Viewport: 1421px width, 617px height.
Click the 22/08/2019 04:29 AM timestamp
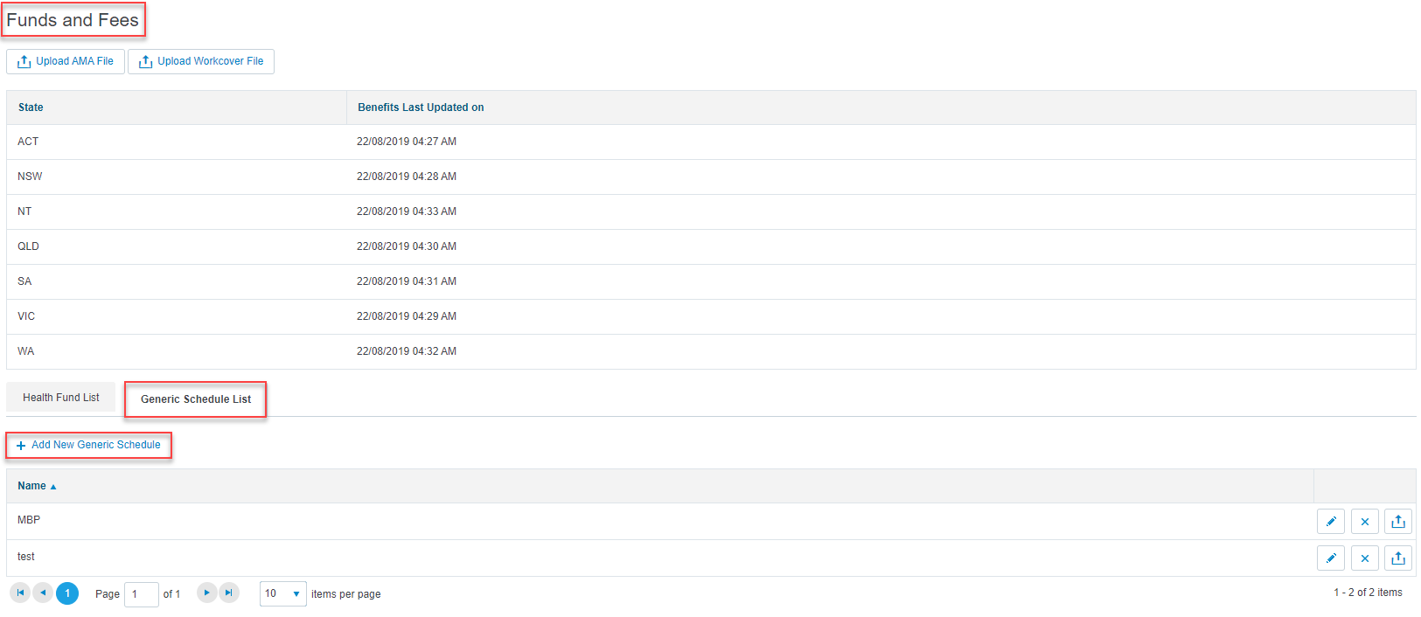pyautogui.click(x=407, y=316)
